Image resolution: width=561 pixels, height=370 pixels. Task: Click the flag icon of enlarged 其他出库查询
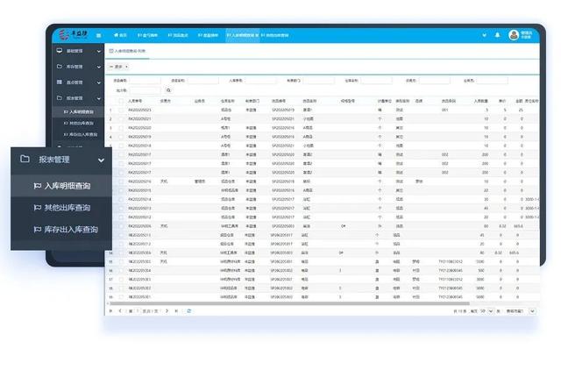(x=37, y=208)
